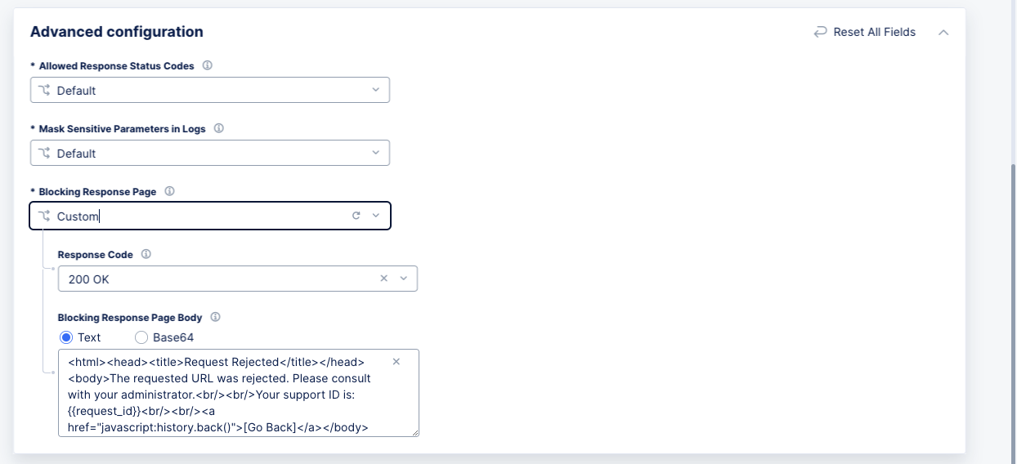Viewport: 1017px width, 464px height.
Task: Click info icon beside Blocking Response Page label
Action: [x=170, y=191]
